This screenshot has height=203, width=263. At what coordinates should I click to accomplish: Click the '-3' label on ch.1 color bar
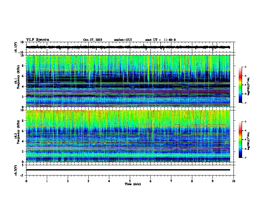click(x=245, y=67)
